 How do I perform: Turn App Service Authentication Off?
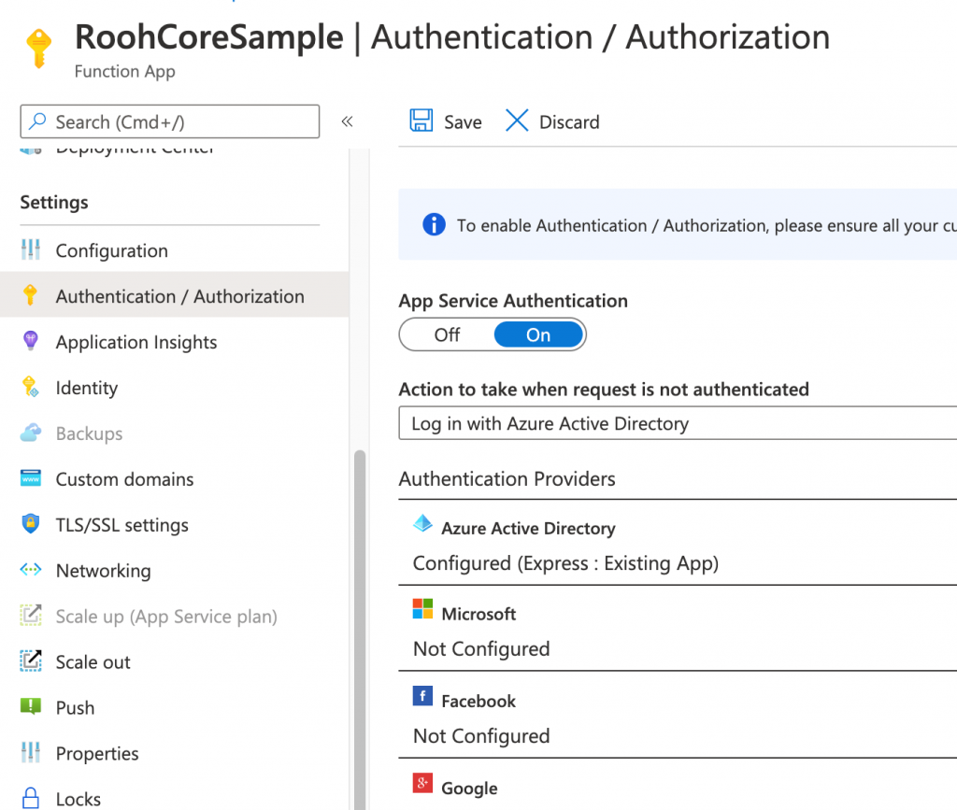pyautogui.click(x=447, y=334)
